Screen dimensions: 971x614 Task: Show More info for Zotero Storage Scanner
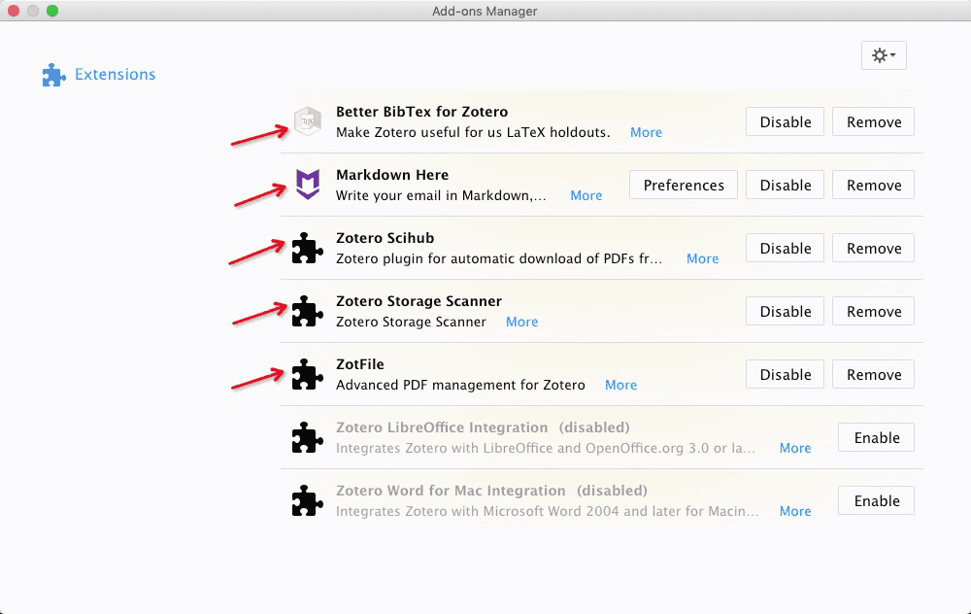pos(521,323)
